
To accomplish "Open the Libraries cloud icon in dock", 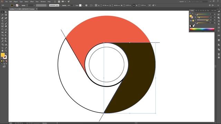I will [x=219, y=11].
